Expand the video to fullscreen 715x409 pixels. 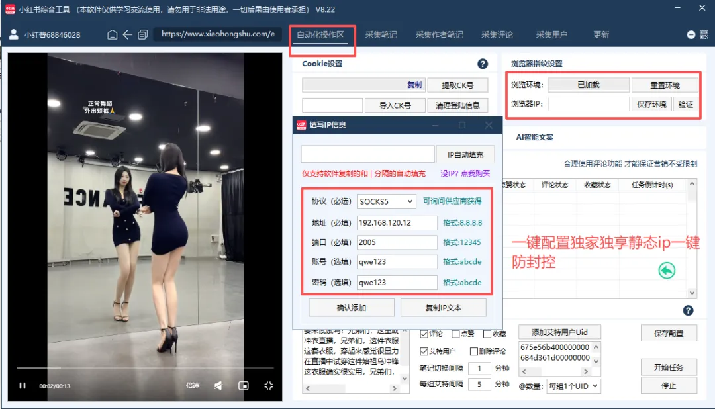point(269,385)
